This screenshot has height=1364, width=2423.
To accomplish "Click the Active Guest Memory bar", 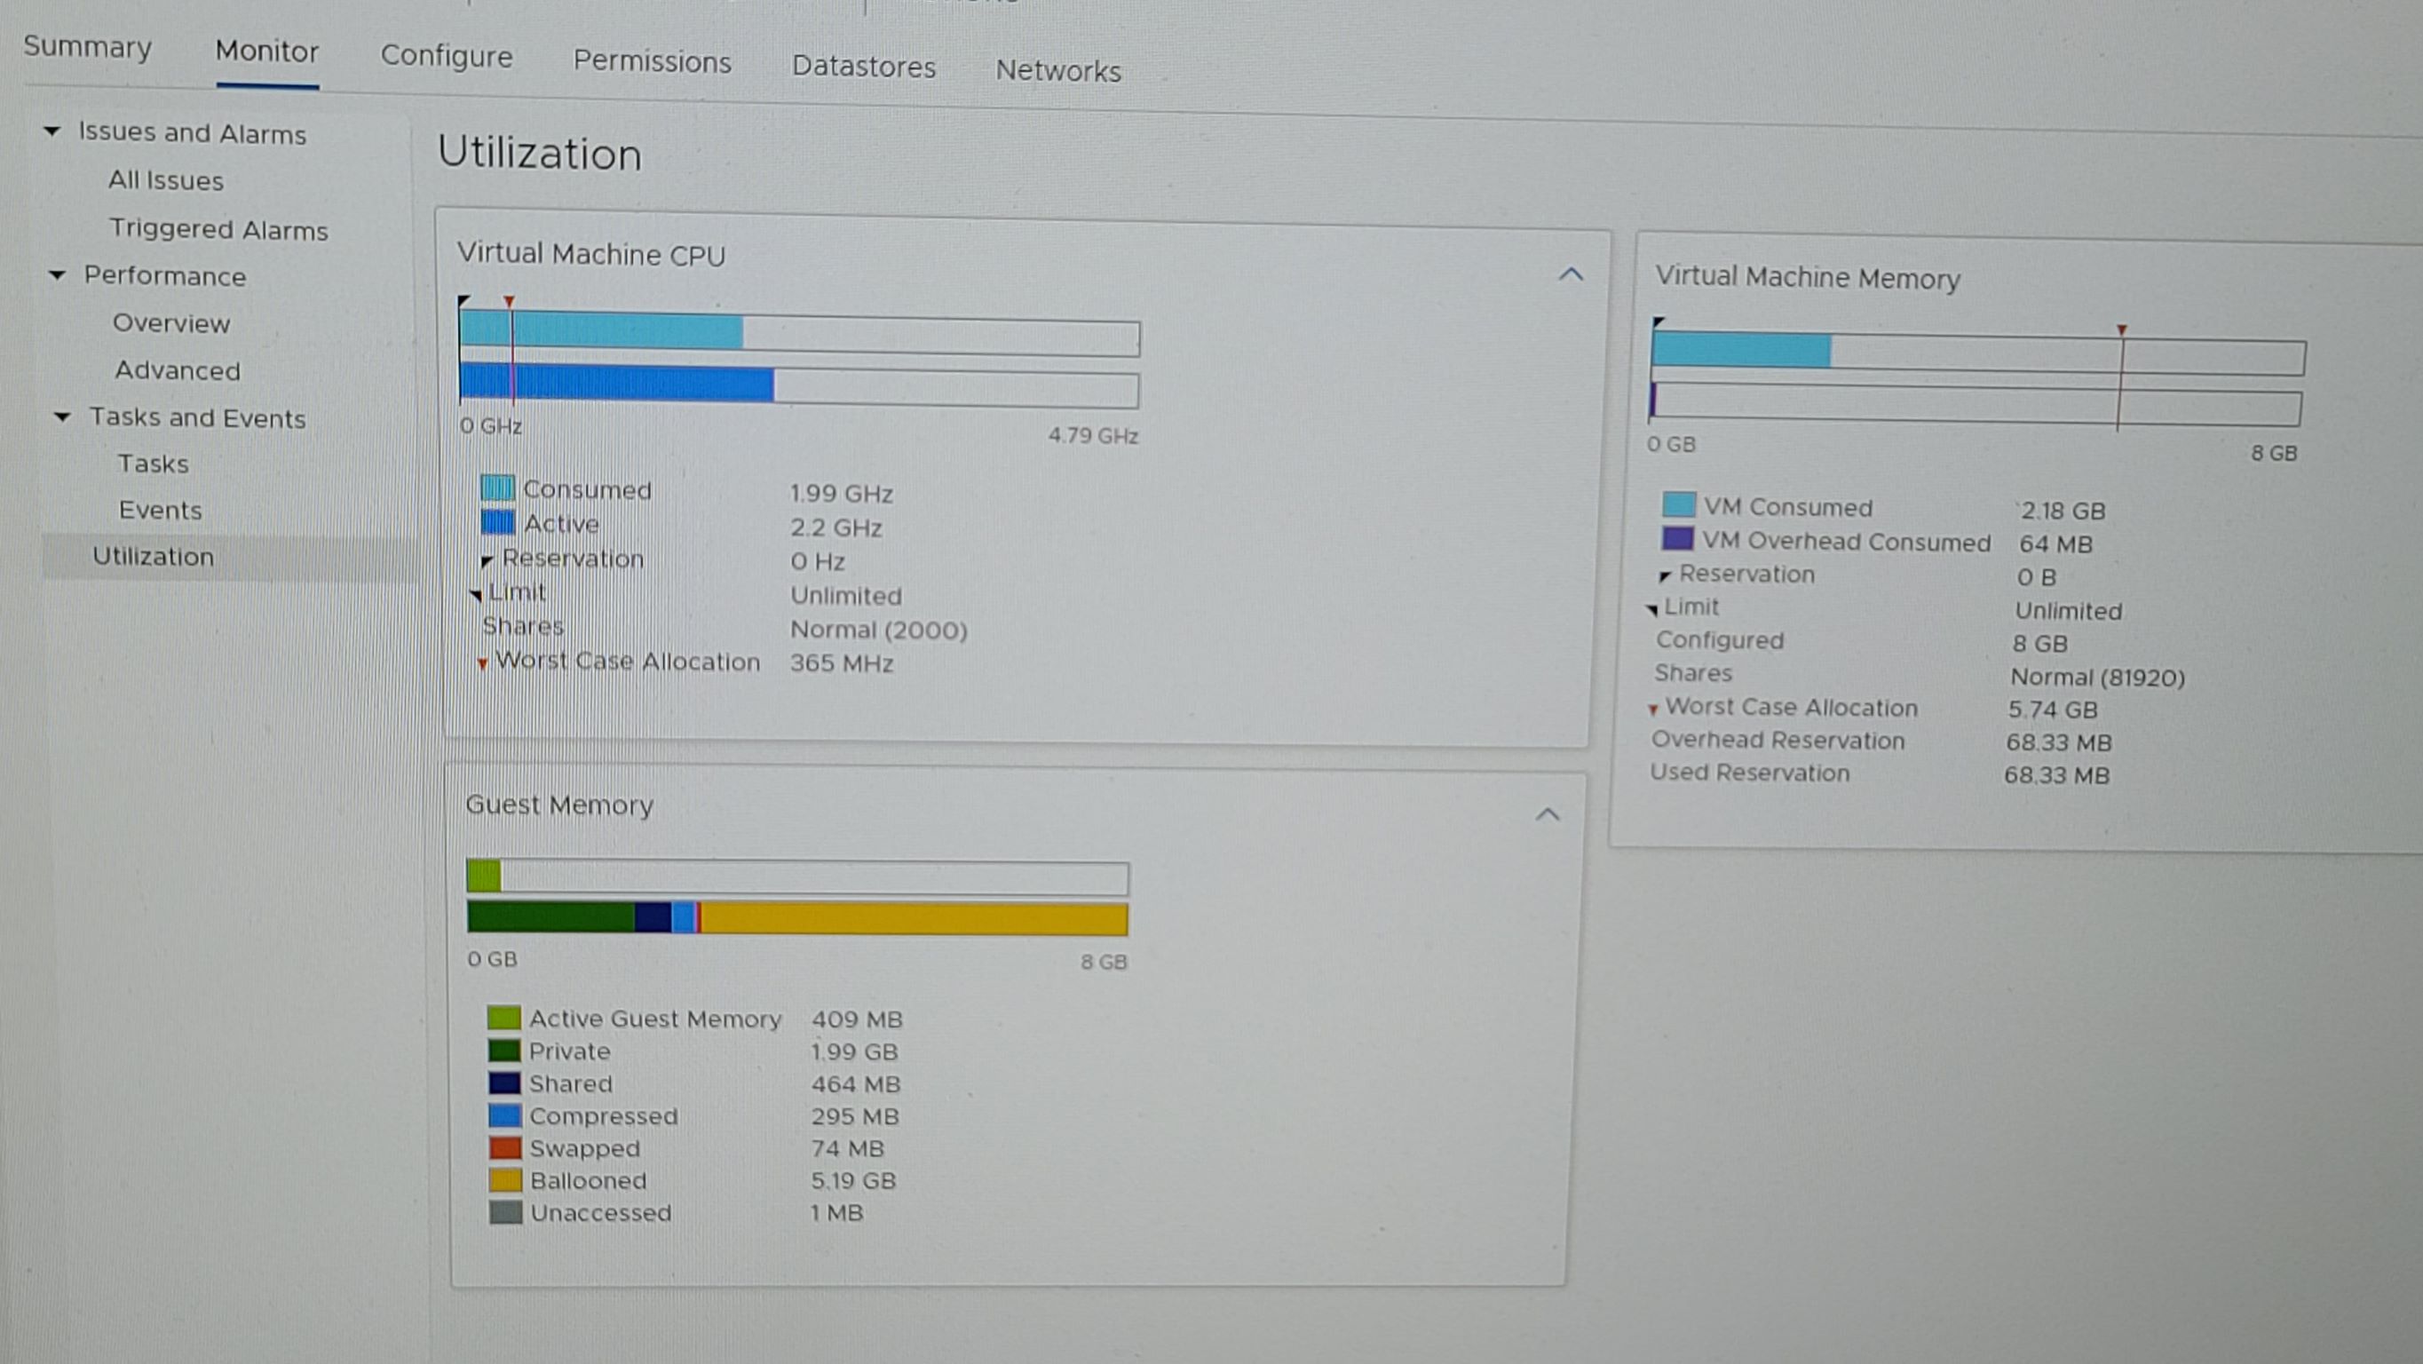I will [x=484, y=876].
